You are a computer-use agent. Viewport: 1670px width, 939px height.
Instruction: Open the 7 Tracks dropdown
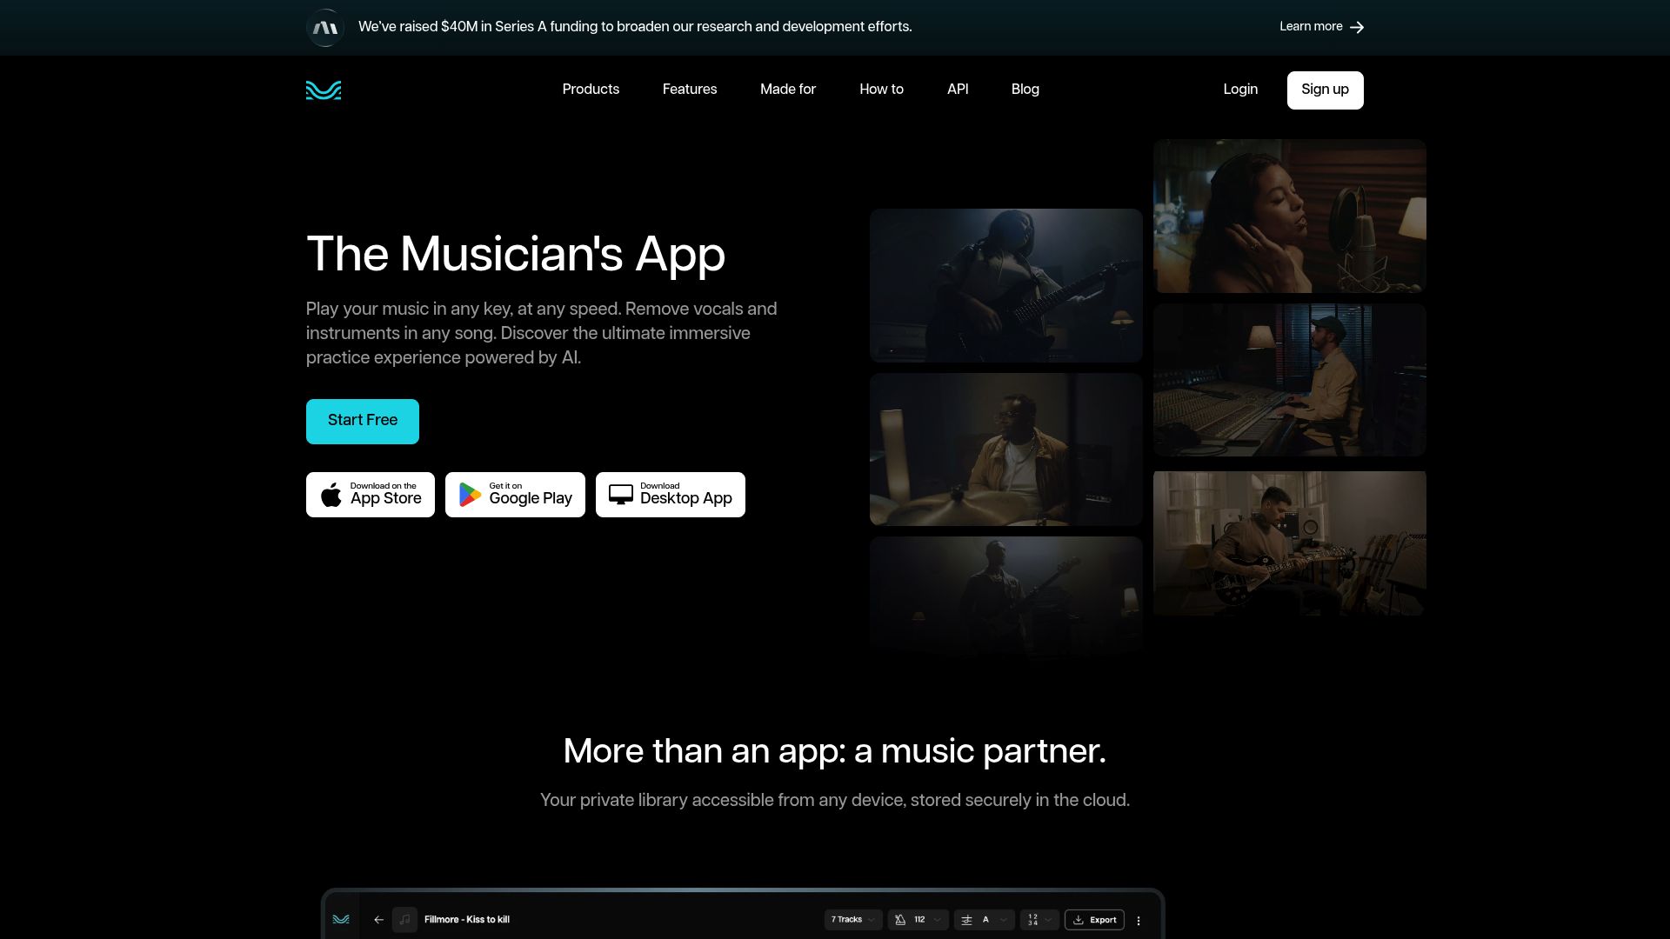click(x=852, y=919)
